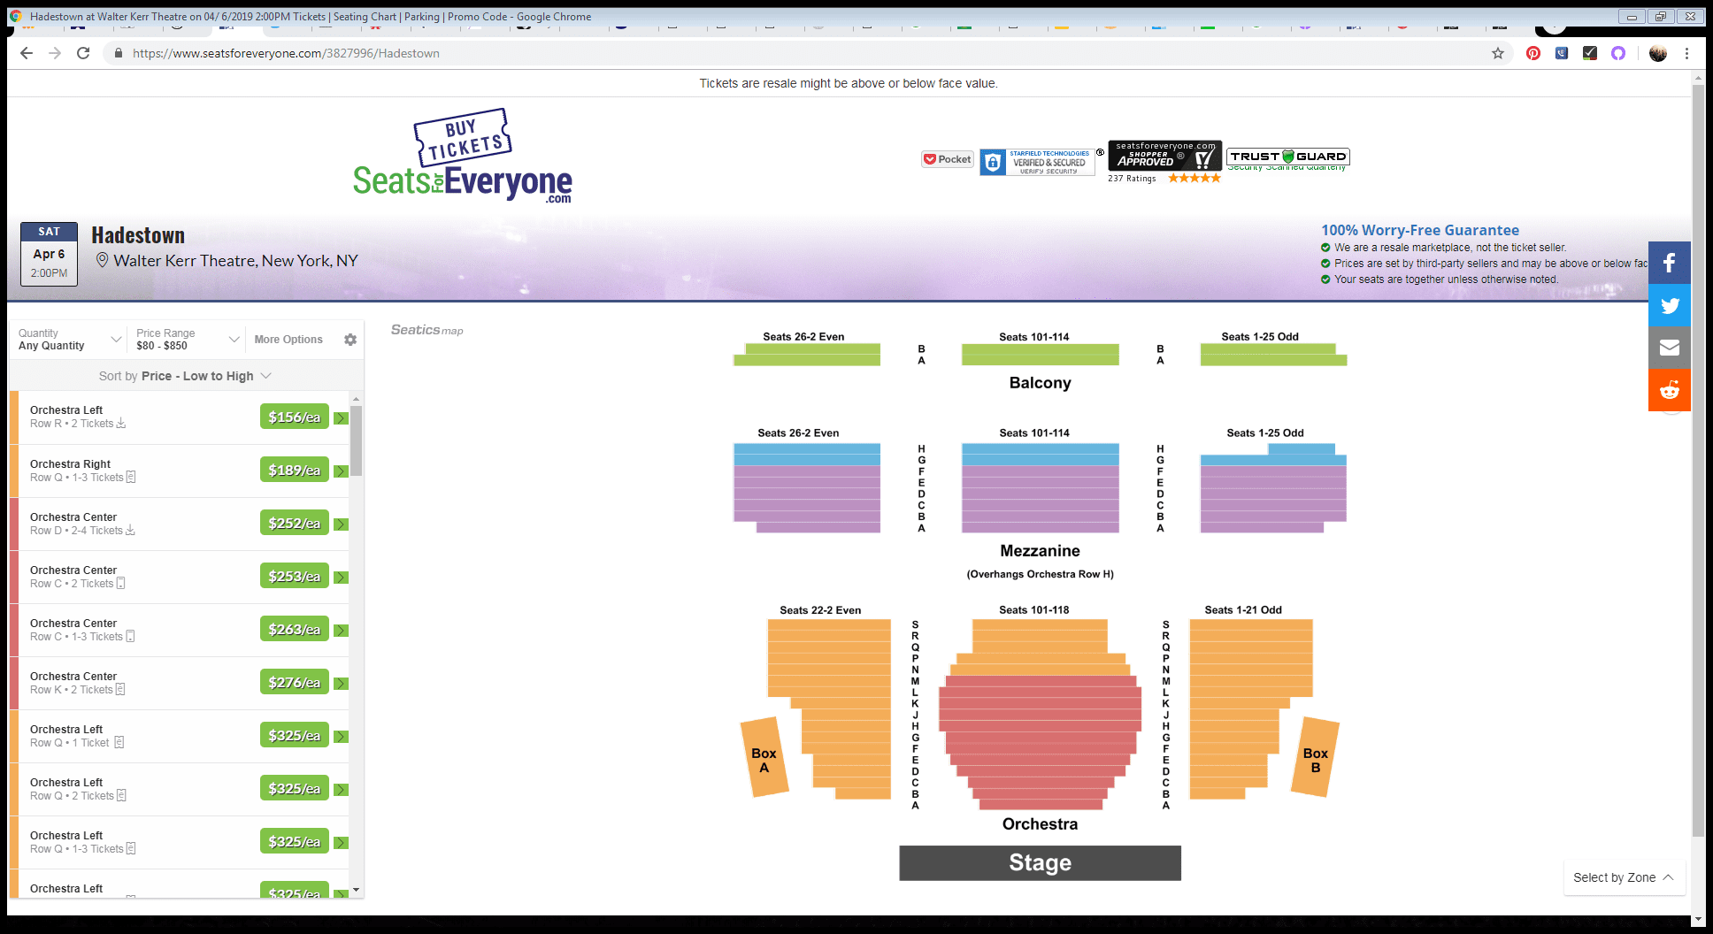Open More Options gear icon
The height and width of the screenshot is (934, 1713).
350,340
